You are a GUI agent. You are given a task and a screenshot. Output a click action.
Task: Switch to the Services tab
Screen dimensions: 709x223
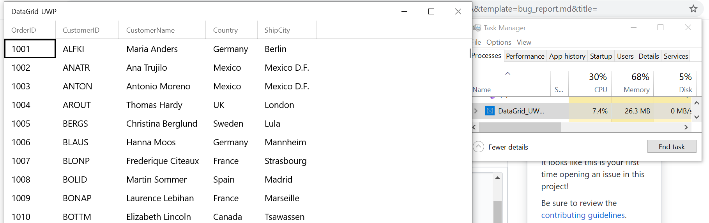pos(676,56)
